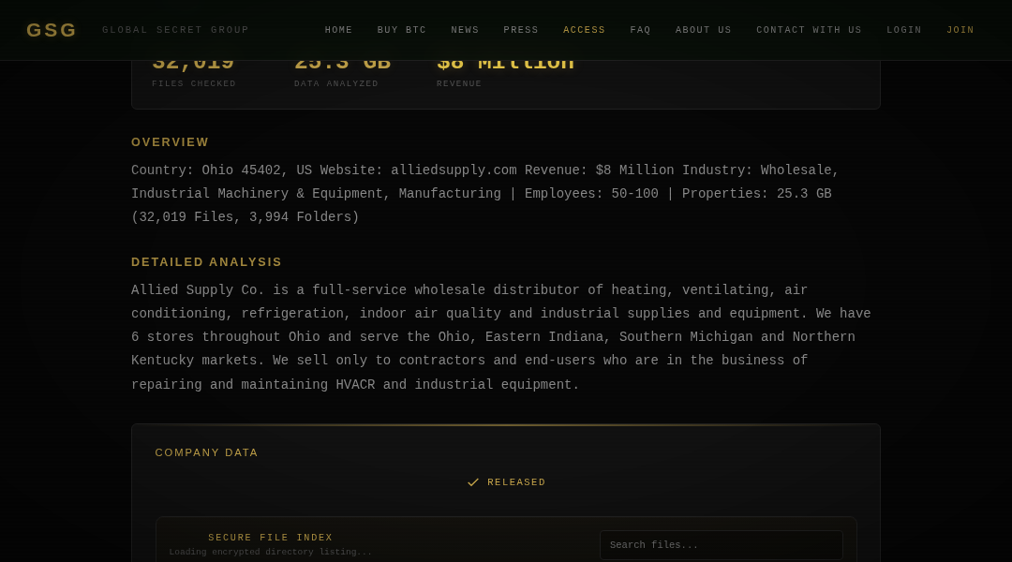
Task: Click the GSG logo
Action: click(51, 30)
